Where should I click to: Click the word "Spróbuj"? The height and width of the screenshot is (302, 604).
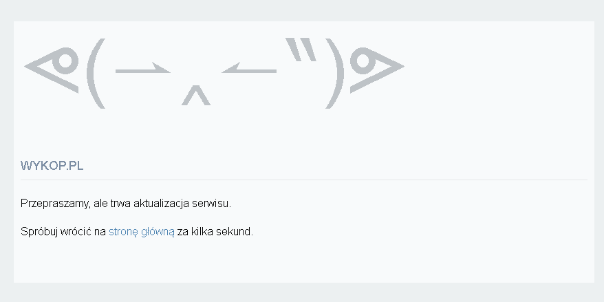[39, 232]
